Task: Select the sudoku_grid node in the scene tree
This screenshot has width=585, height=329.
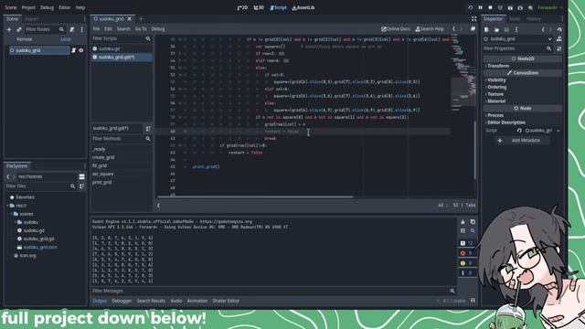Action: [38, 50]
